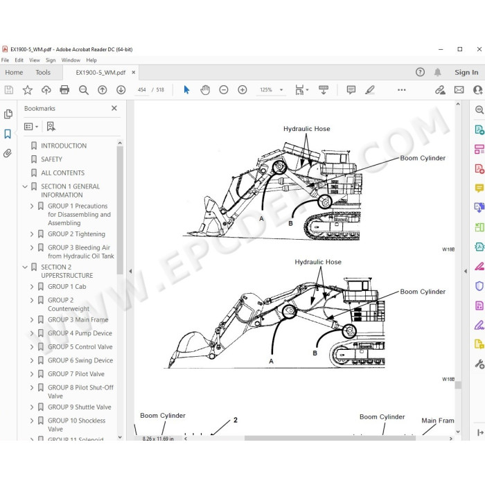
Task: Expand GROUP 1 Precautions for Disassembling bookmark
Action: 32,206
